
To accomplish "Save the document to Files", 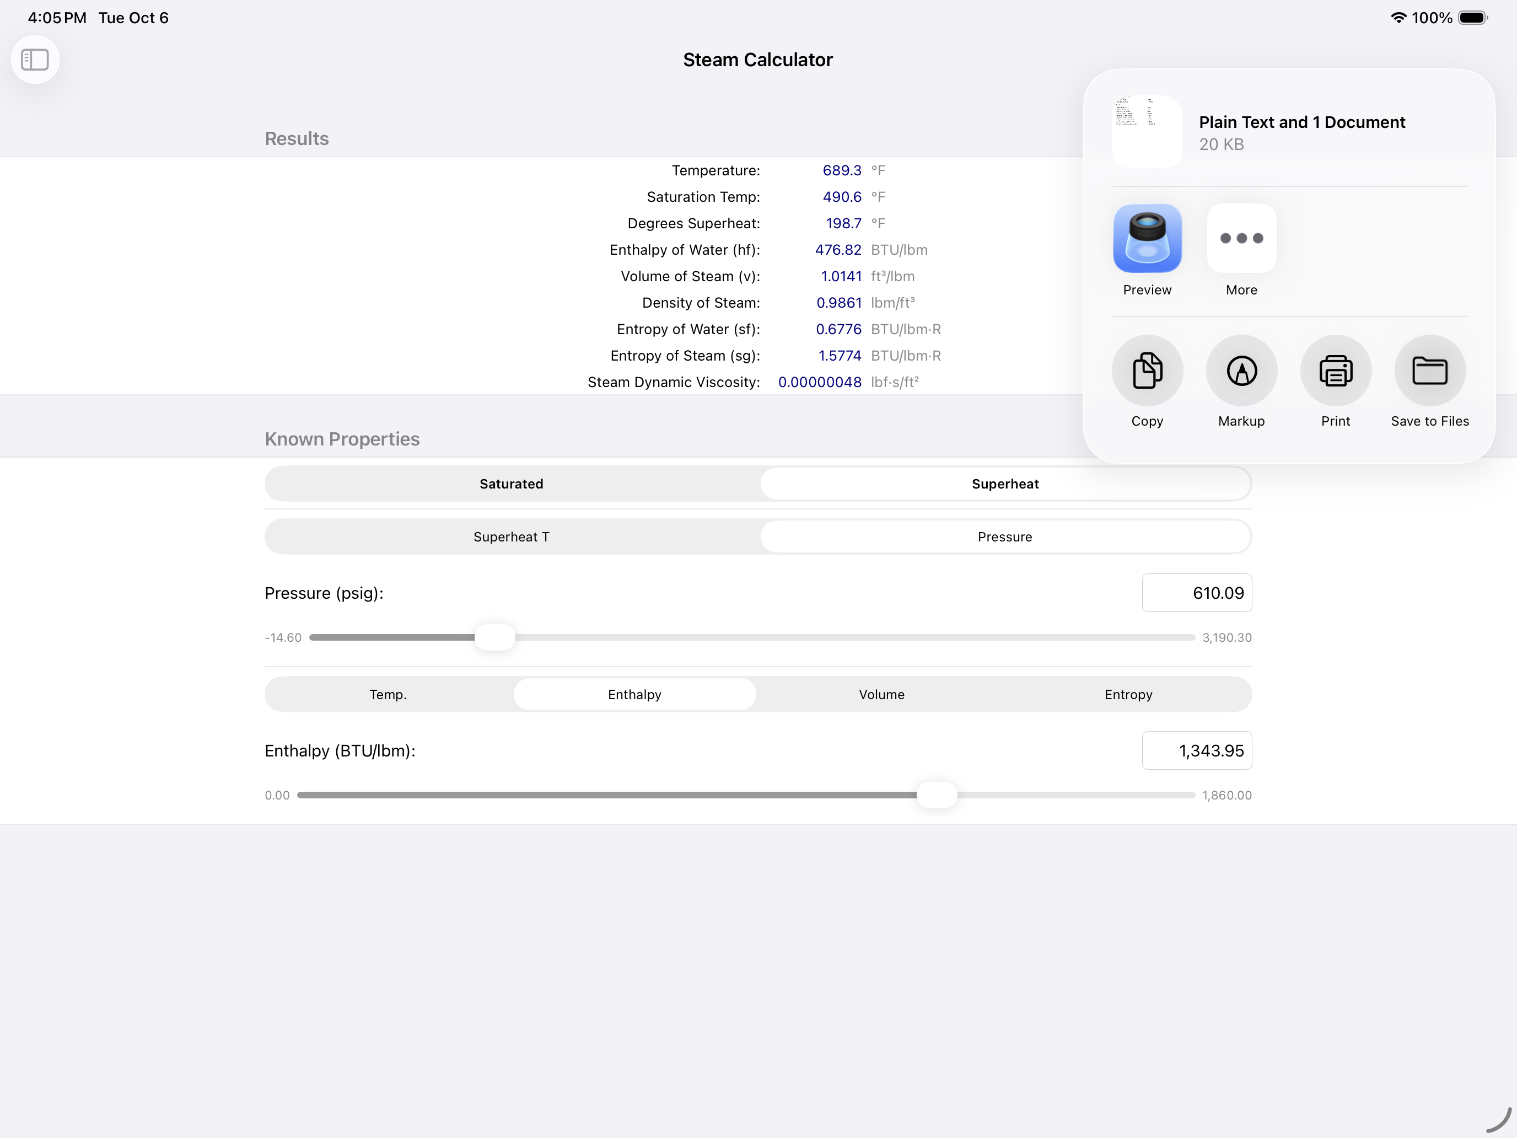I will pos(1430,371).
